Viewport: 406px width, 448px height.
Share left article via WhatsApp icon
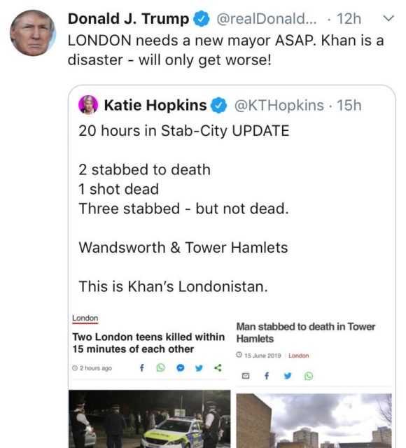pos(160,367)
